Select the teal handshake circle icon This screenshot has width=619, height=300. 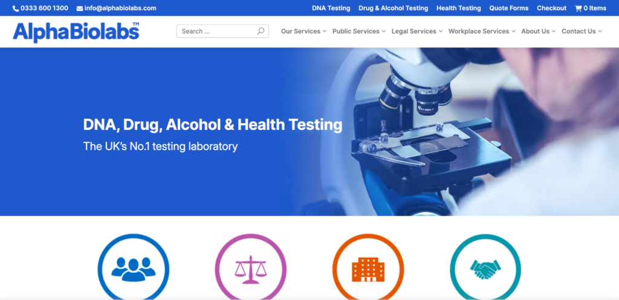point(485,267)
